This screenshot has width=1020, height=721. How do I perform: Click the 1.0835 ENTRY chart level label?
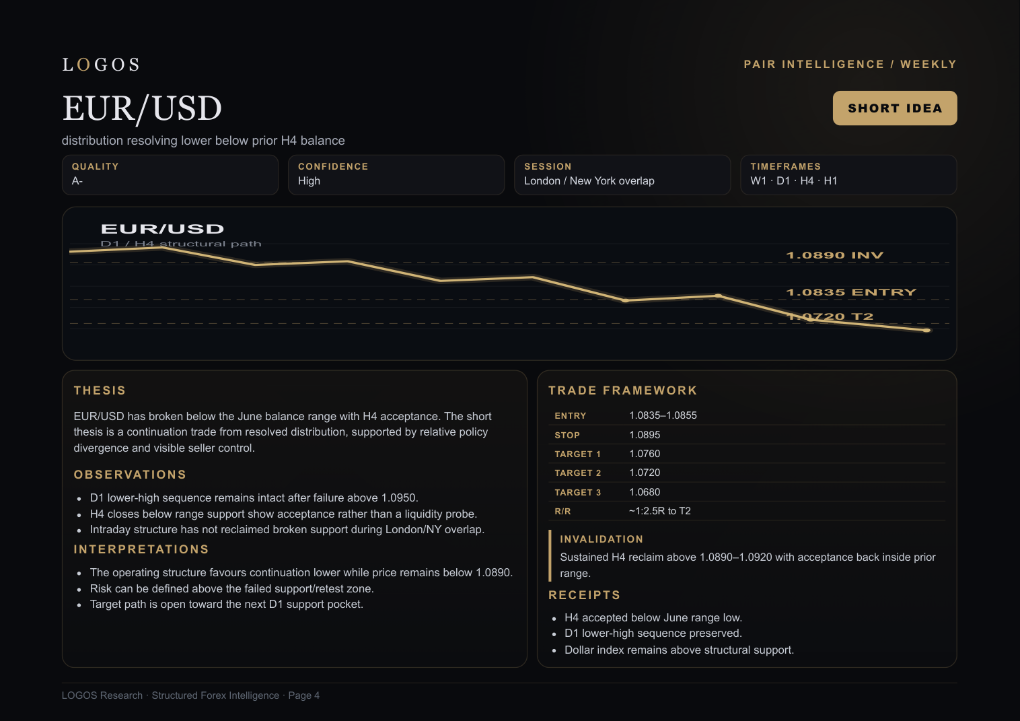pyautogui.click(x=851, y=292)
